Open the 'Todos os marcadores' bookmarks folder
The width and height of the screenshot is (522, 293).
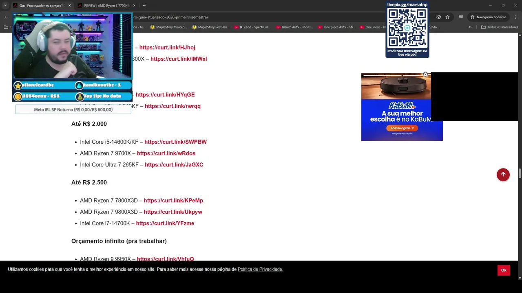tap(500, 27)
